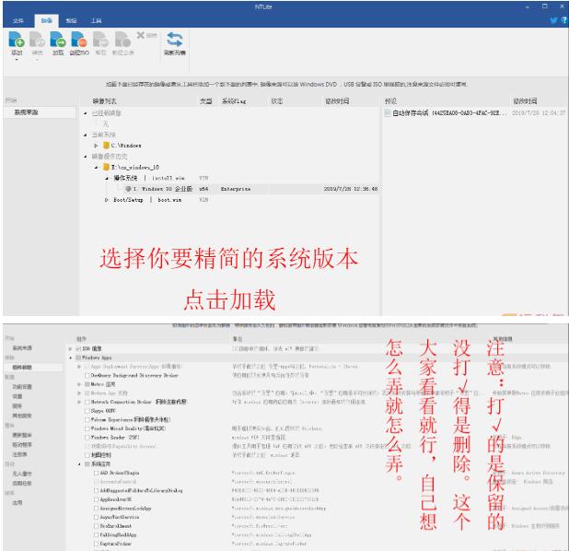
Task: Sort by the 预设 column header
Action: click(x=390, y=101)
